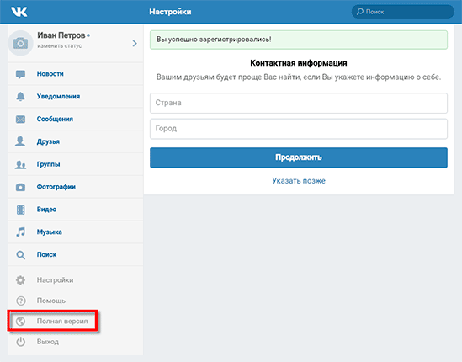Open the Сообщения envelope icon
Screen dimensions: 462x362
(x=20, y=119)
